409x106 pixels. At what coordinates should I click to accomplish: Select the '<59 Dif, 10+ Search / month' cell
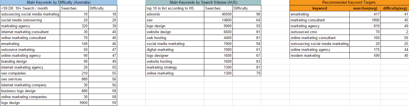tap(30, 8)
